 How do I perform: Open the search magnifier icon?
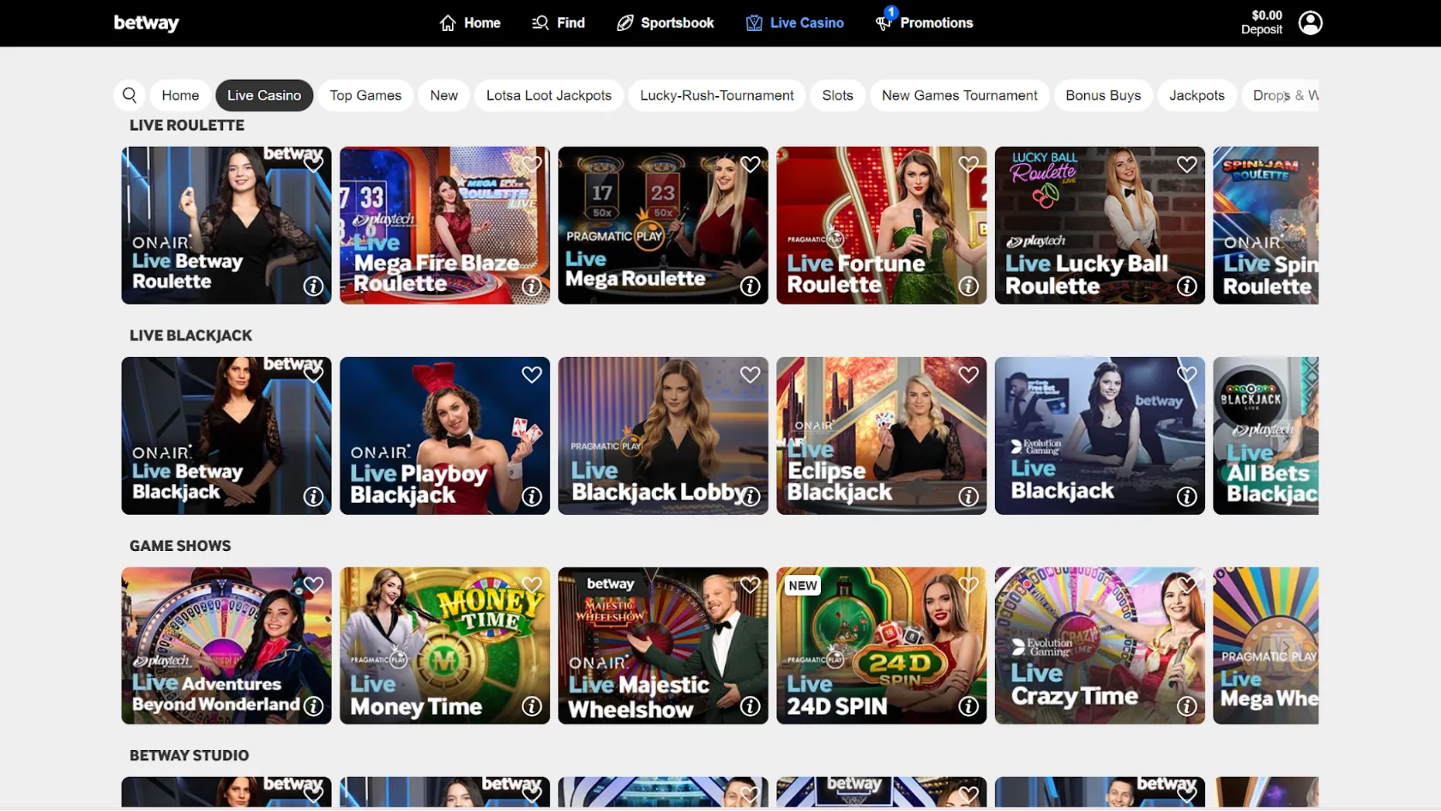coord(130,95)
